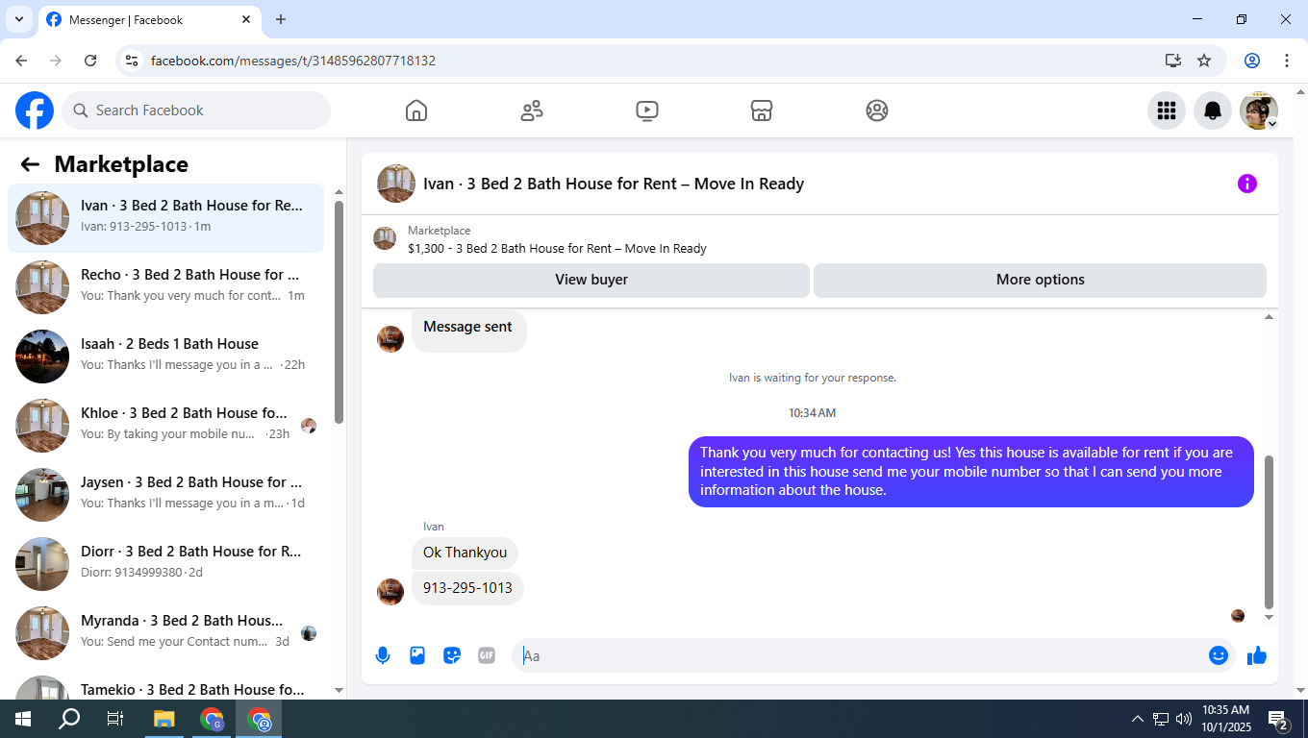1308x738 pixels.
Task: Open the notifications bell
Action: (x=1213, y=111)
